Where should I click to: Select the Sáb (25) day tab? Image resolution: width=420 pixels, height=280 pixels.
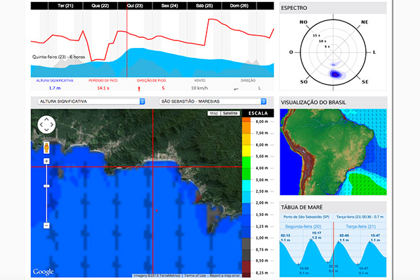click(x=205, y=5)
